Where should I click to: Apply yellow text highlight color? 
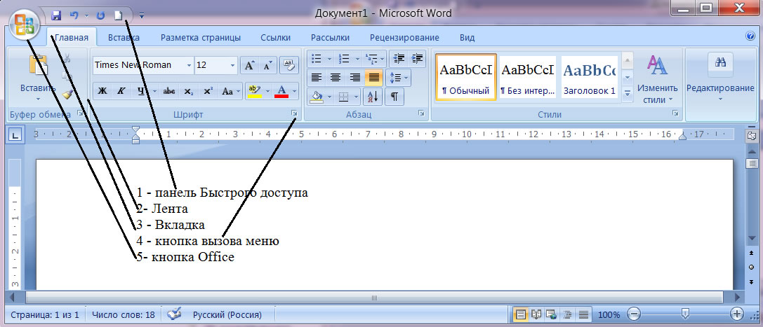[x=255, y=91]
